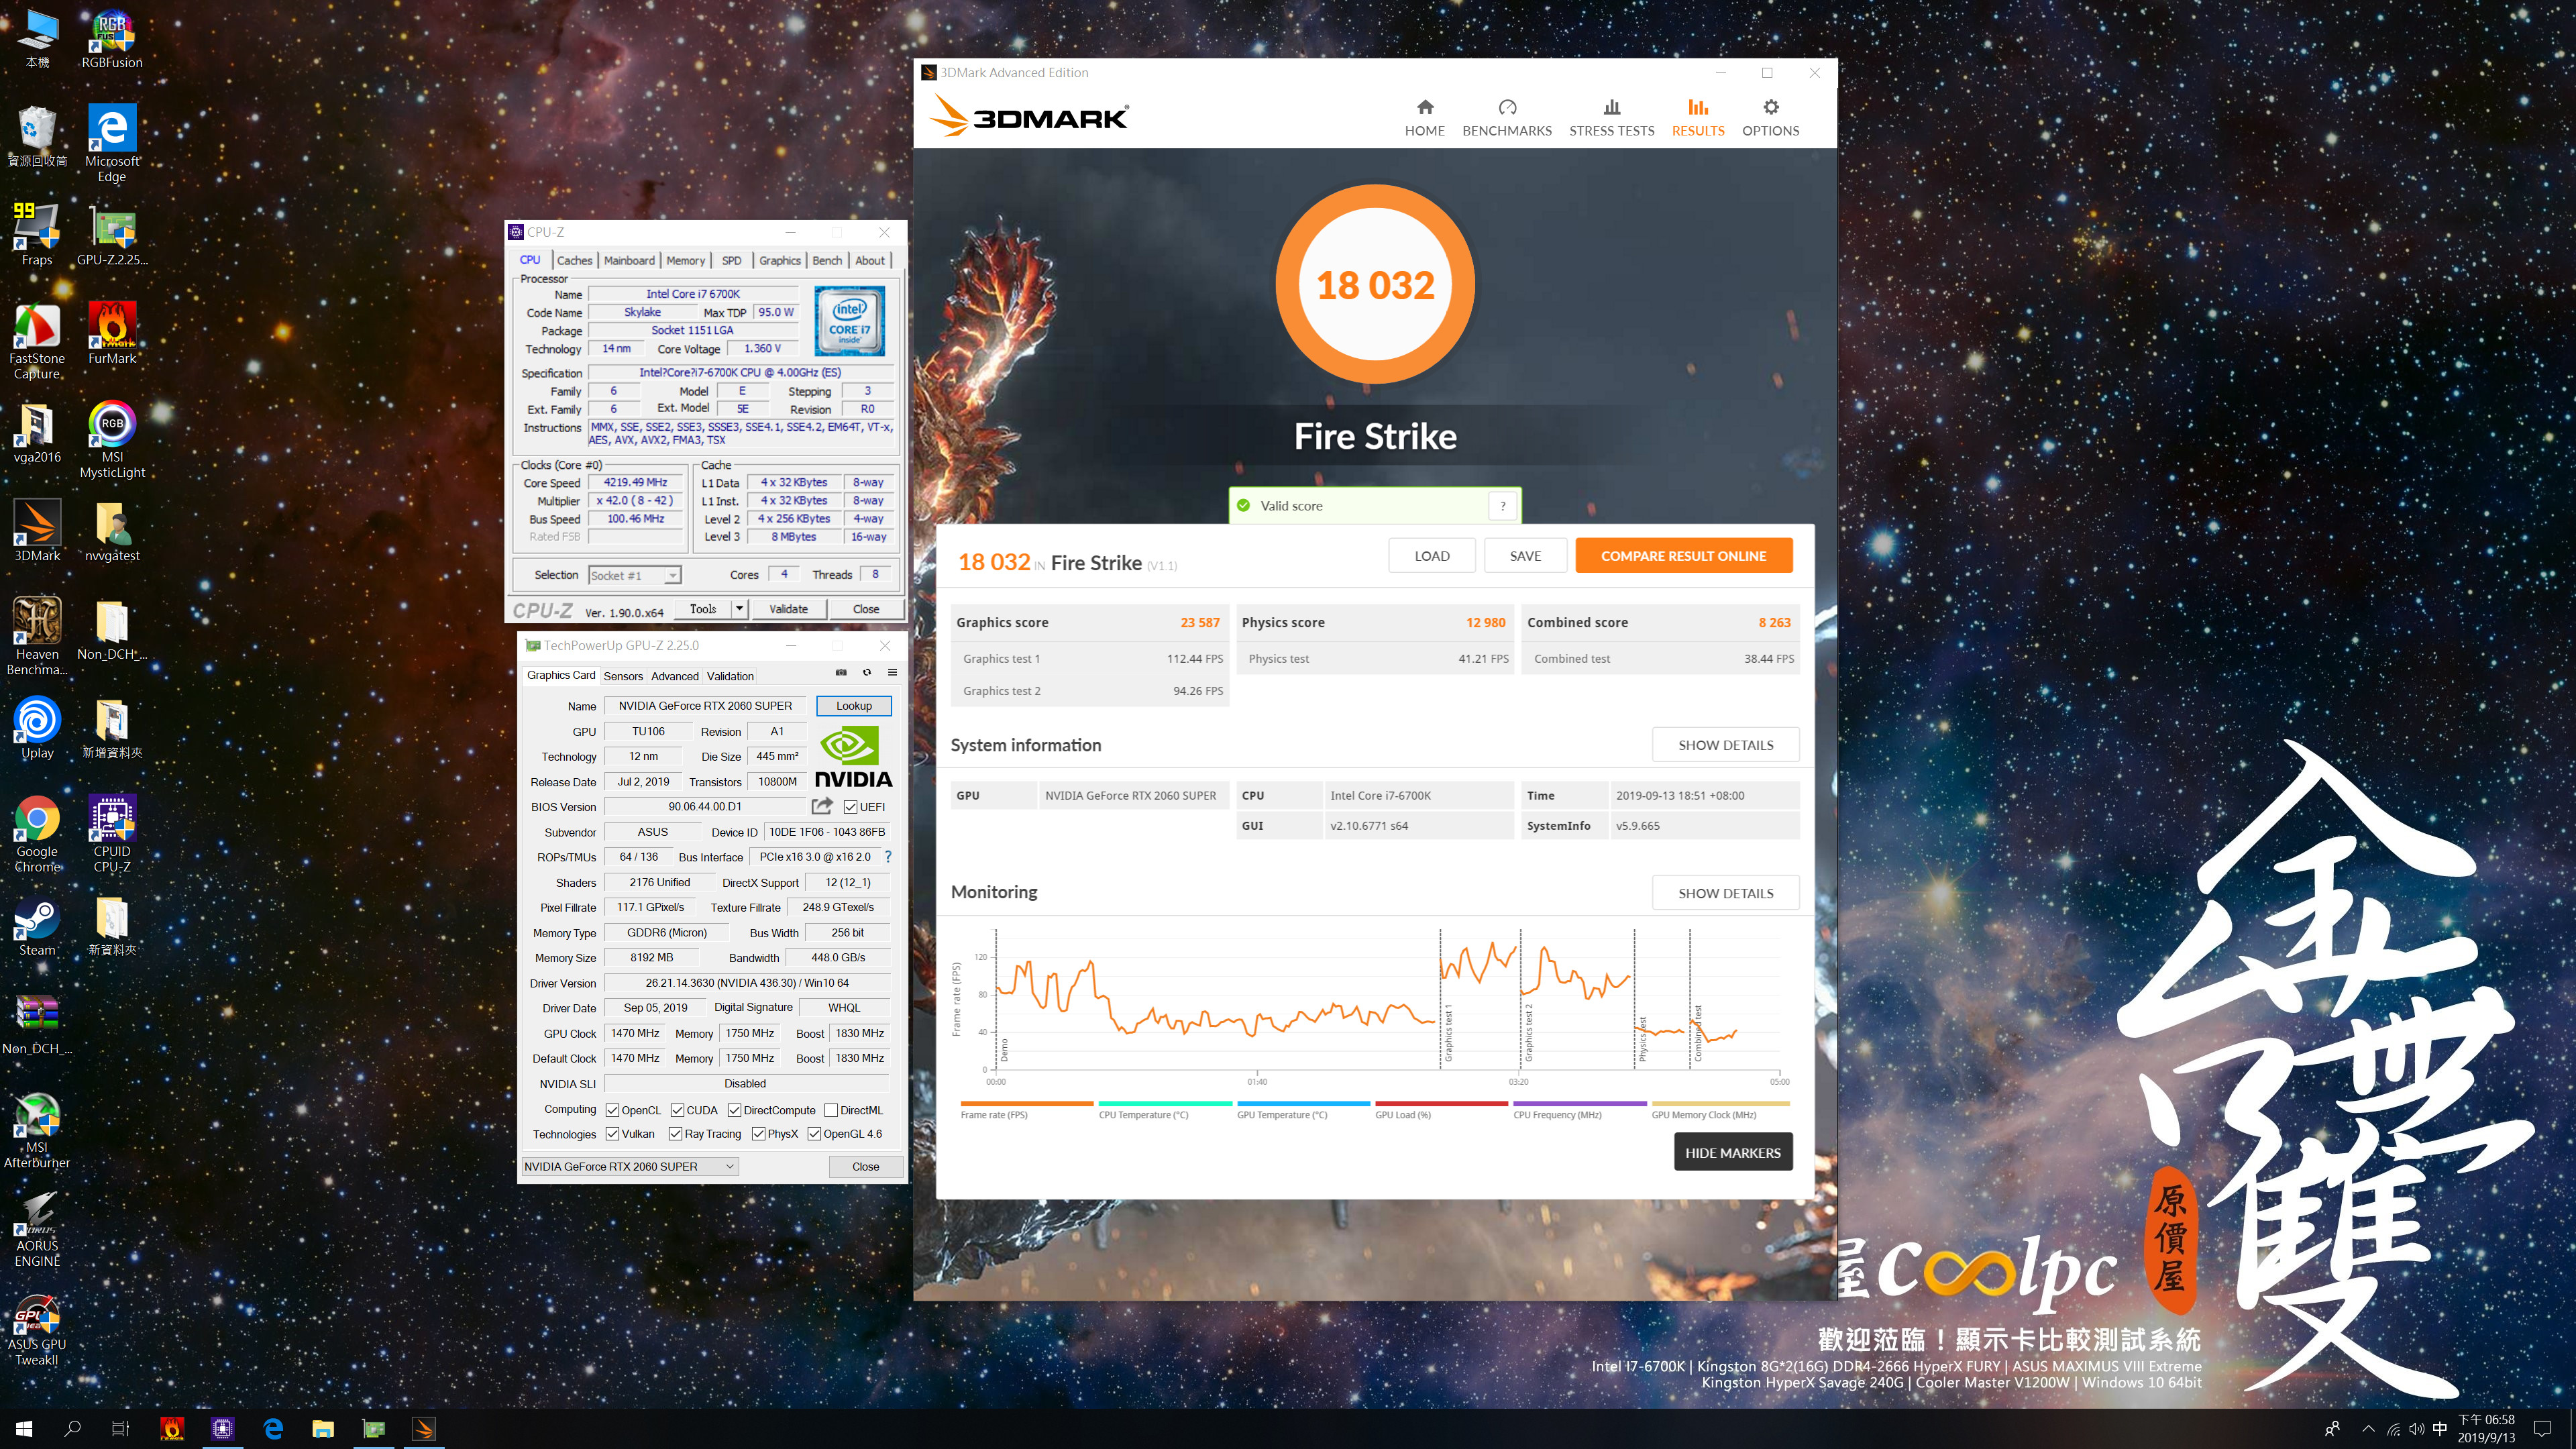
Task: Click GPU-Z BIOS share/export icon
Action: click(x=822, y=806)
